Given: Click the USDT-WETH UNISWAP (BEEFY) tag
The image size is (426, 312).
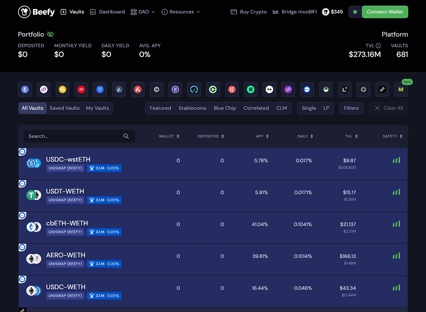Looking at the screenshot, I should (65, 200).
